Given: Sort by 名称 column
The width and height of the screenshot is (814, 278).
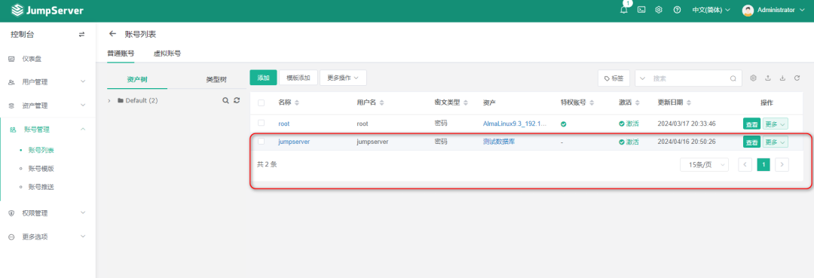Looking at the screenshot, I should [297, 102].
